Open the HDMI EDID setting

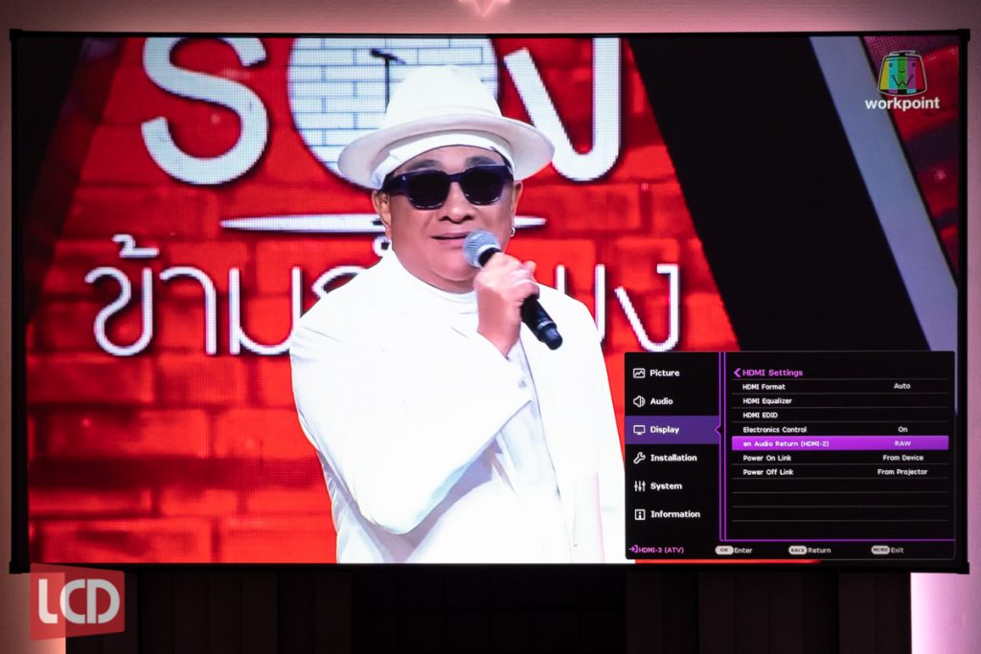(x=839, y=416)
